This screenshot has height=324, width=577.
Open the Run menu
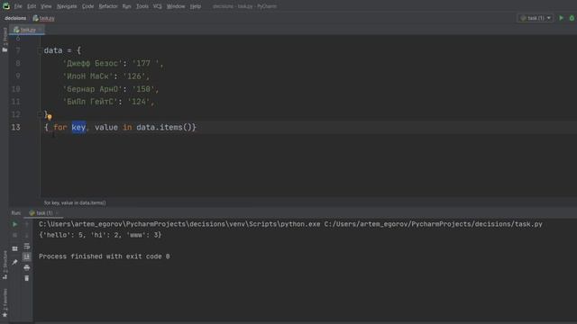[126, 6]
